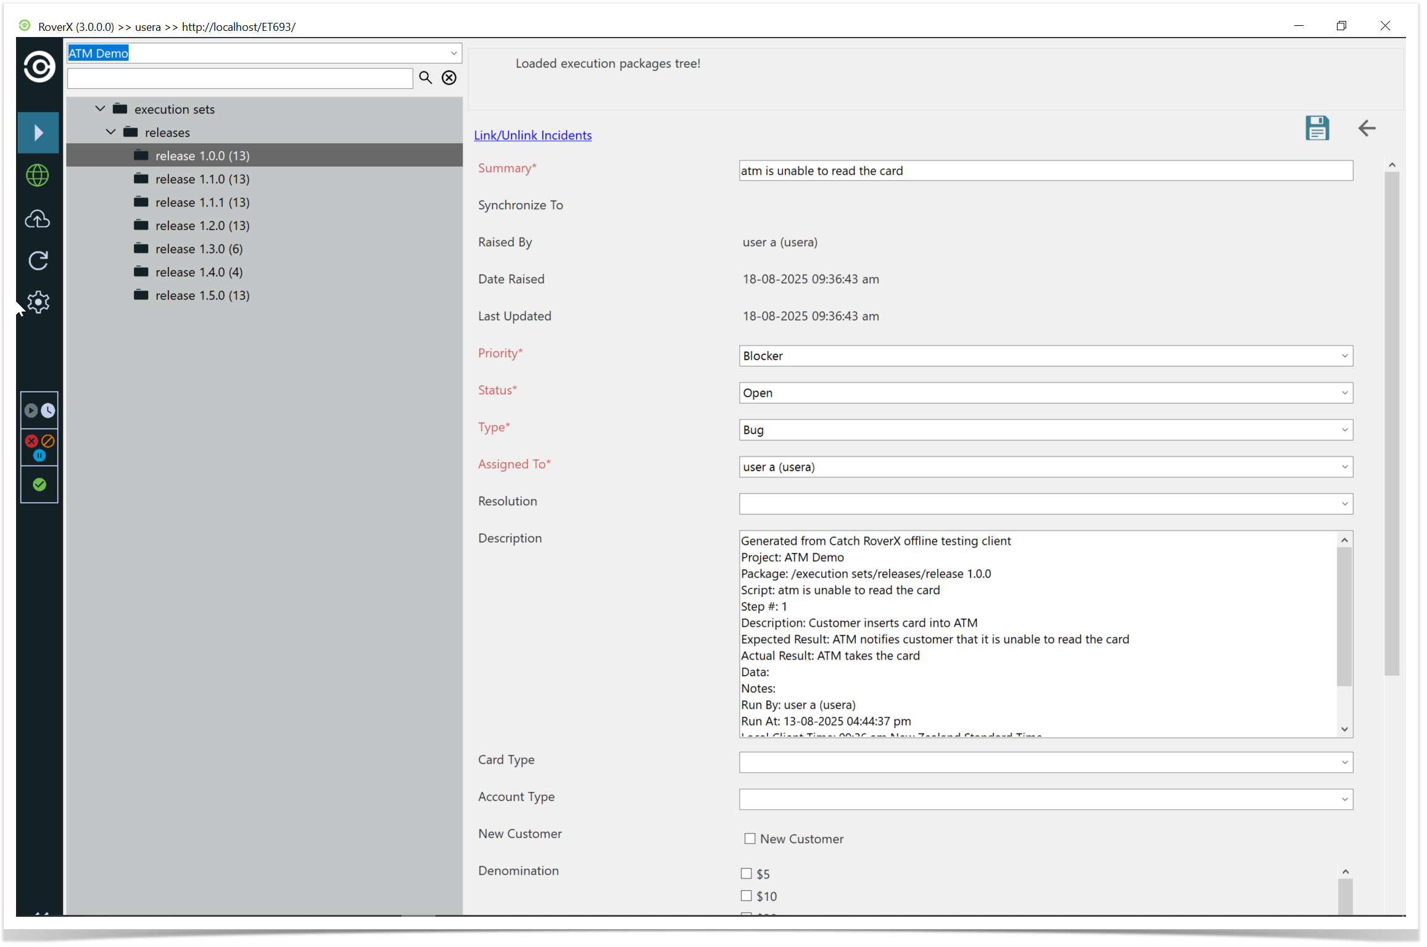Click the Link/Unlink Incidents link
Screen dimensions: 1427x947
pos(532,135)
